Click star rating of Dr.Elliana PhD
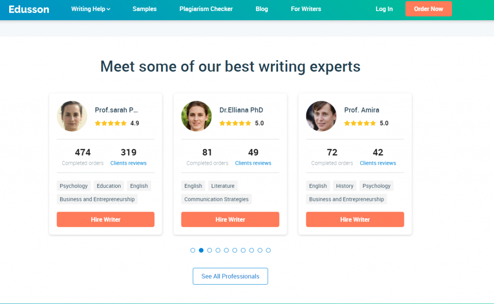This screenshot has width=494, height=304. (x=235, y=123)
